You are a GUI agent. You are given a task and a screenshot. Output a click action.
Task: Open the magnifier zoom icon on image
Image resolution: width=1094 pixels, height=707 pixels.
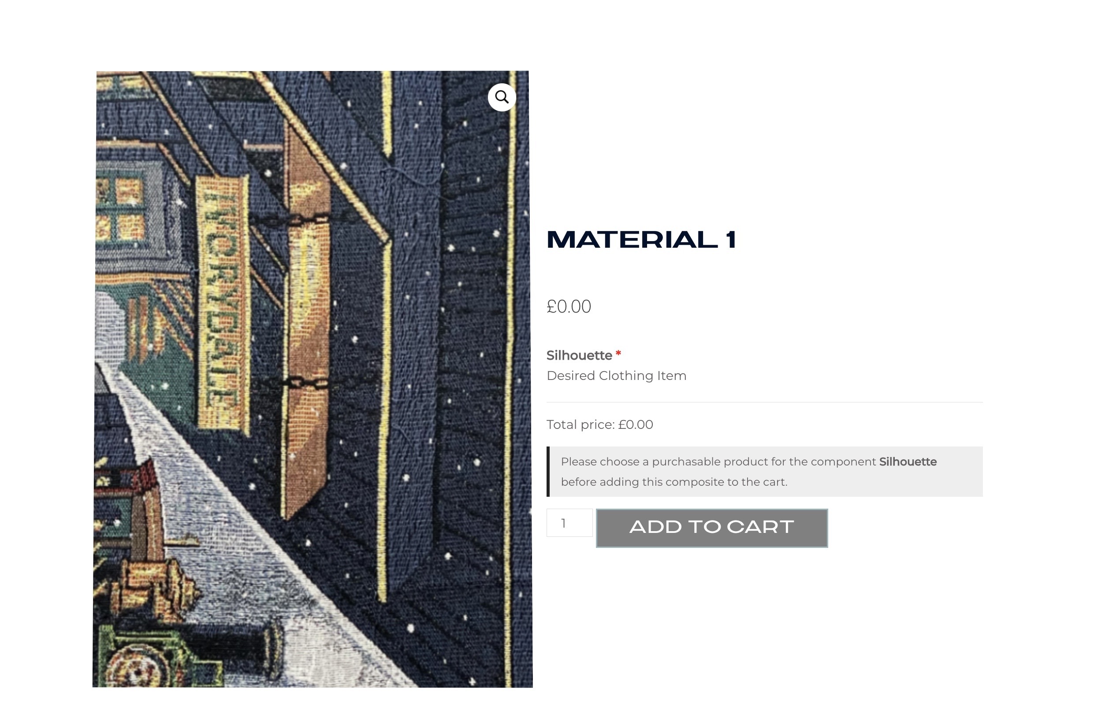pyautogui.click(x=501, y=97)
